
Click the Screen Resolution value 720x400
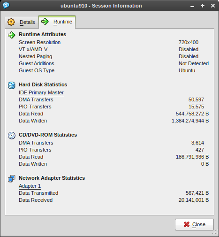coord(189,42)
